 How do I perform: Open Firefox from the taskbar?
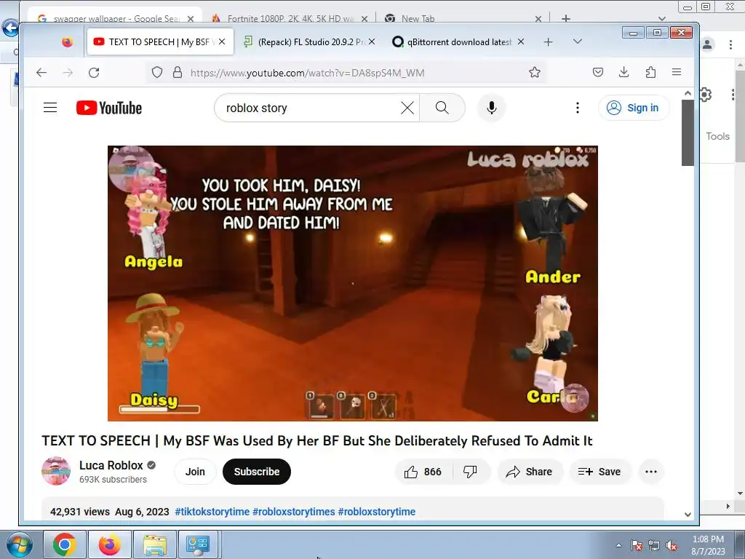[109, 544]
